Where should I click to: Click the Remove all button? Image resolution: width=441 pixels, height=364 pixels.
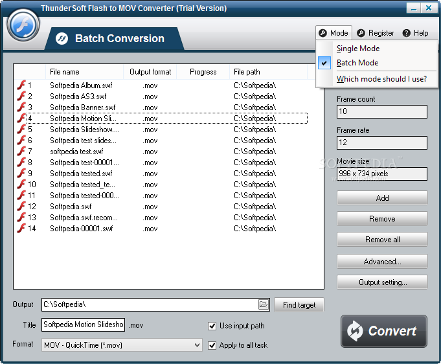click(x=382, y=240)
